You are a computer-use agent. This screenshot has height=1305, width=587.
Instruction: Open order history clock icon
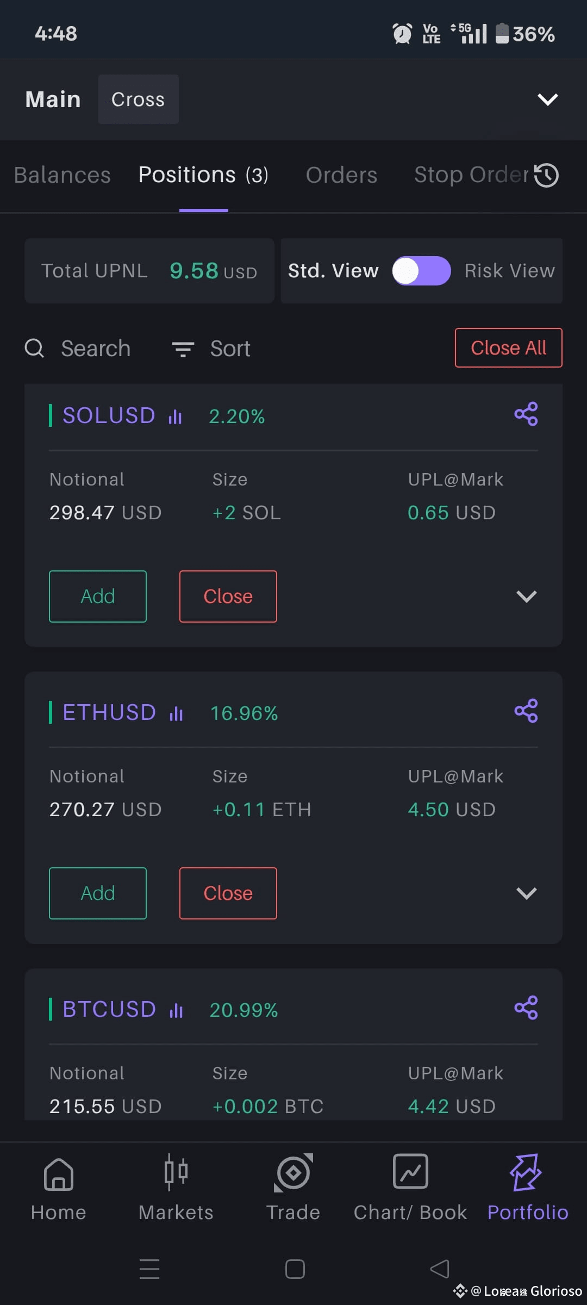click(547, 175)
